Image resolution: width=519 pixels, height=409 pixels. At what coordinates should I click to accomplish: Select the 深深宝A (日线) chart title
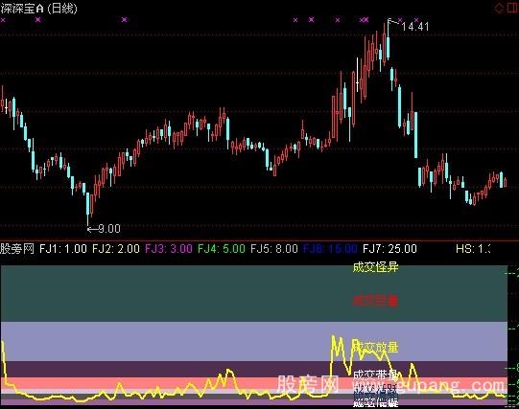[38, 9]
